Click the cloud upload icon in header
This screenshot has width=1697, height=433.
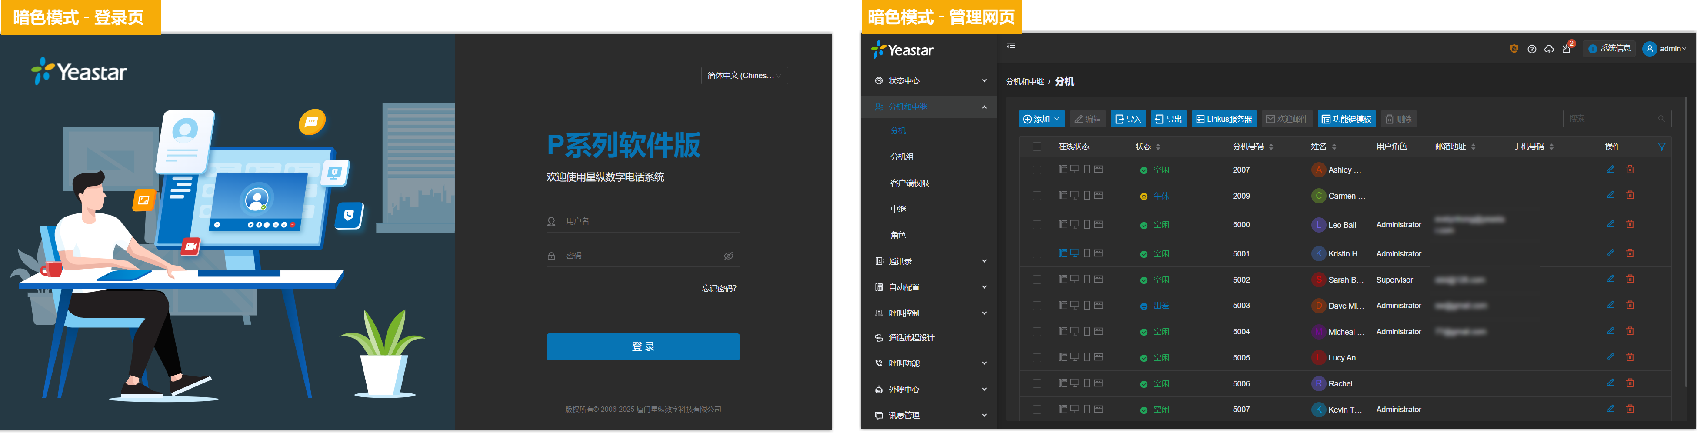point(1549,50)
